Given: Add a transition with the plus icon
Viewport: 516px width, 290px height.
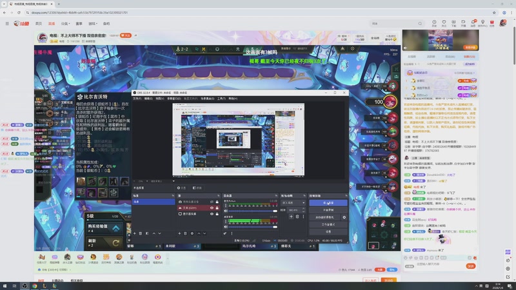Looking at the screenshot, I should coord(291,217).
